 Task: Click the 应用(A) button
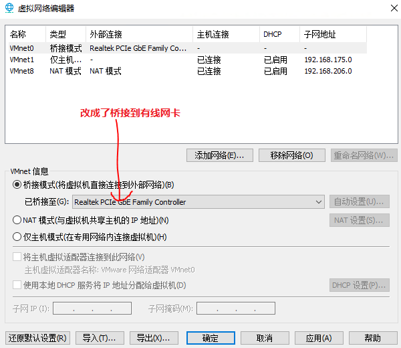click(319, 338)
